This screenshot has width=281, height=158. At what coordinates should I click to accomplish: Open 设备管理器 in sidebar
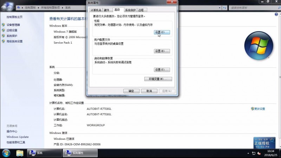click(x=13, y=25)
